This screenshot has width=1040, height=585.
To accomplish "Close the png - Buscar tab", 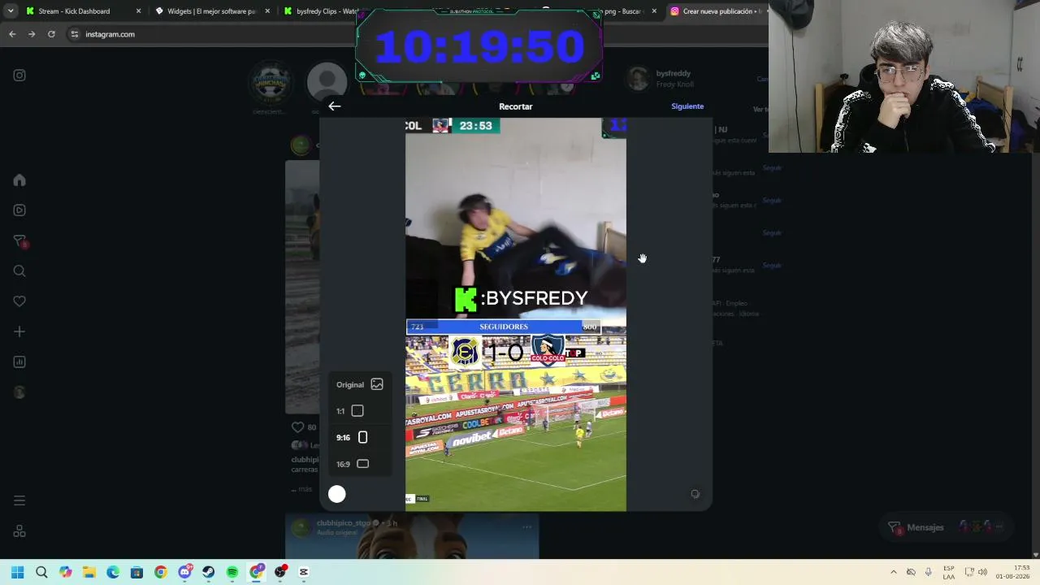I will tap(652, 11).
